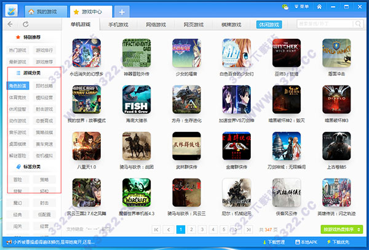Open the 刀剑神域:无限瞬间 game icon
369x250 pixels.
coord(287,146)
